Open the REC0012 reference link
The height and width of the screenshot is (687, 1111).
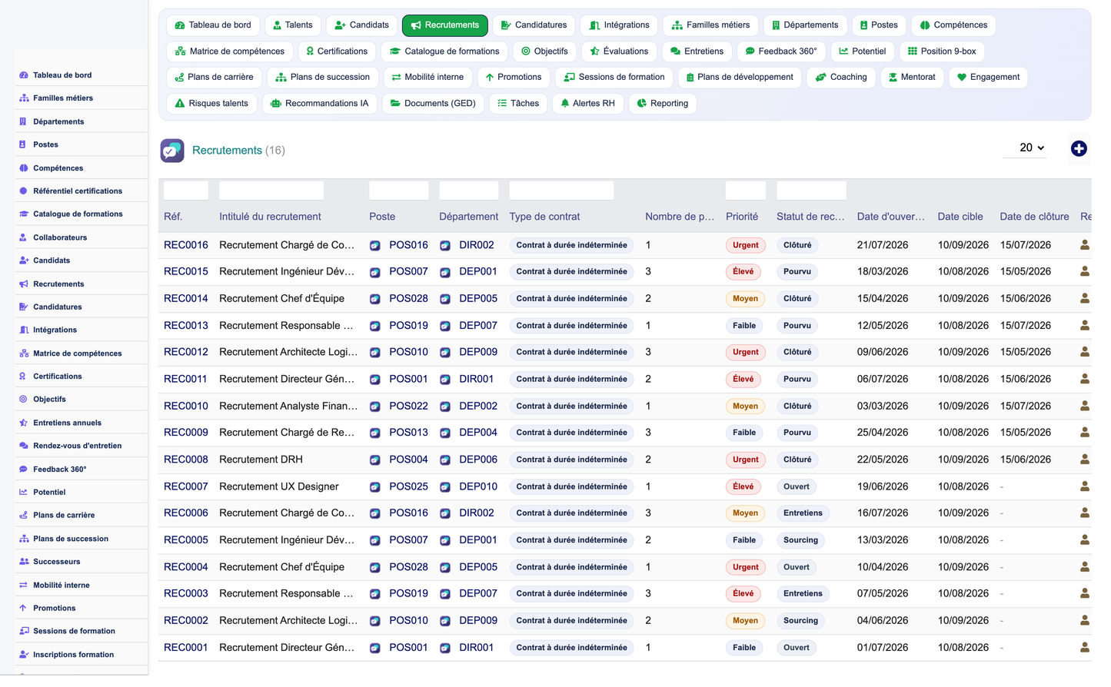[x=186, y=352]
